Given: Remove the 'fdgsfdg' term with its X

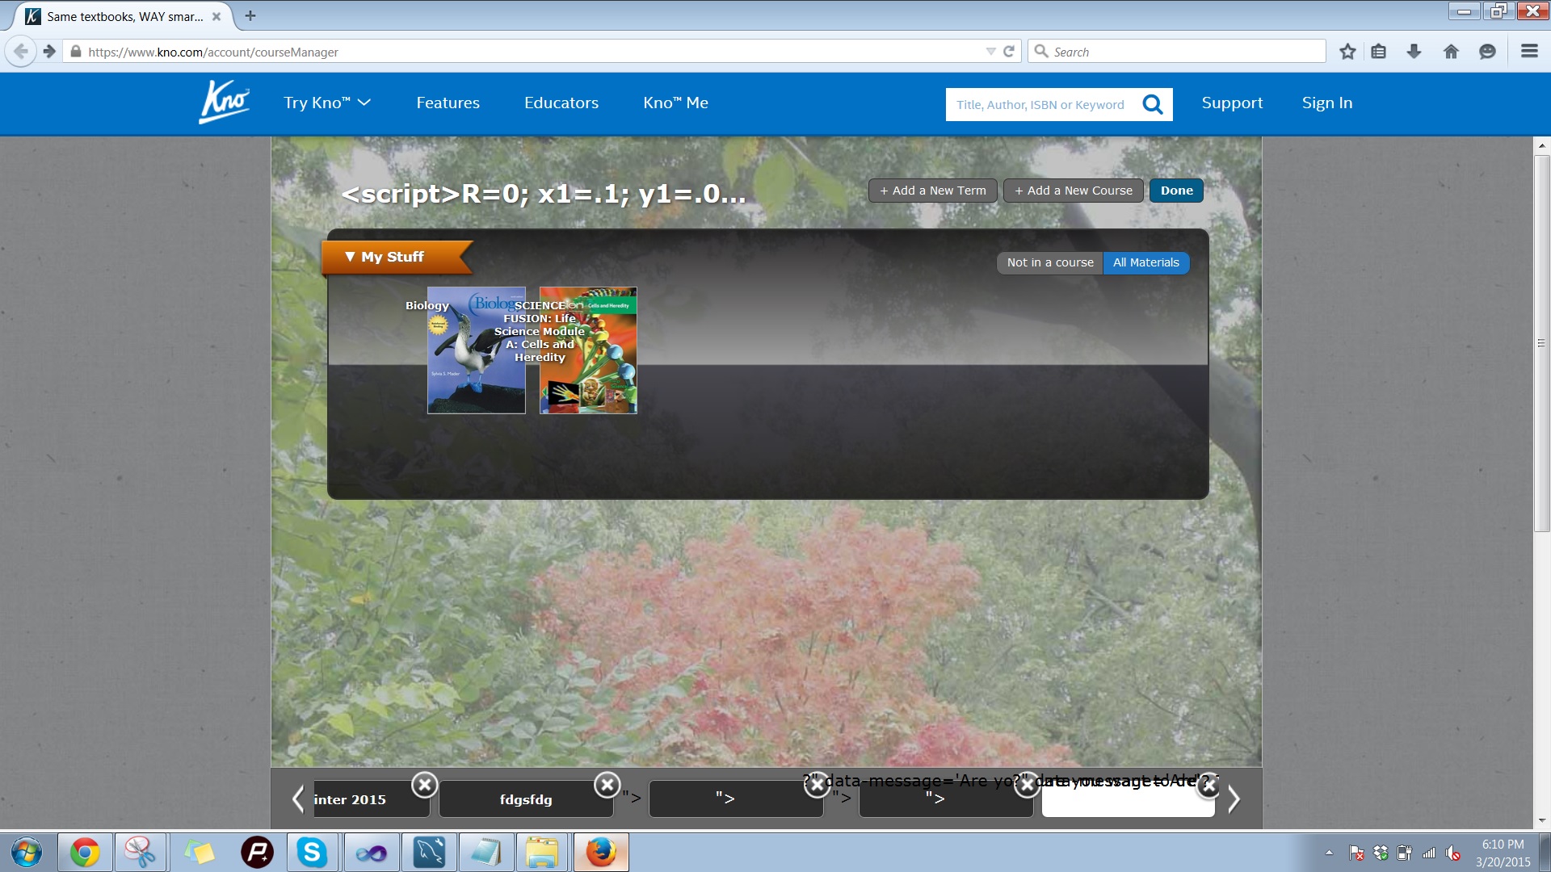Looking at the screenshot, I should point(607,784).
